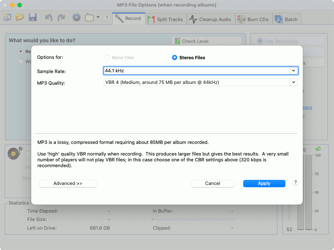Click the dialog help question mark button
The image size is (334, 250).
click(295, 182)
